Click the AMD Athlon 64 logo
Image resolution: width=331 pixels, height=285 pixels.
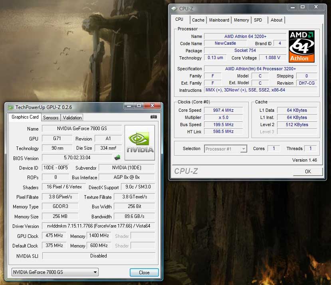[x=301, y=46]
